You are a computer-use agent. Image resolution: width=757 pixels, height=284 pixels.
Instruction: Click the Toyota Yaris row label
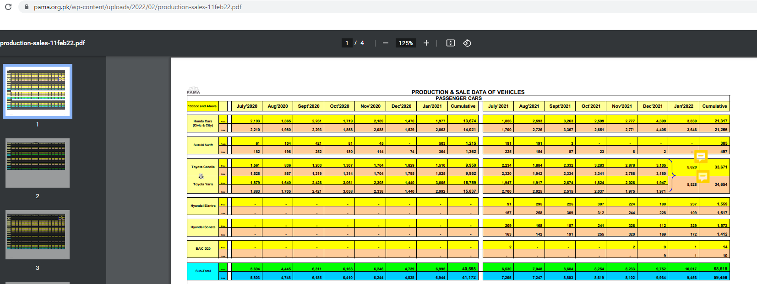point(203,184)
